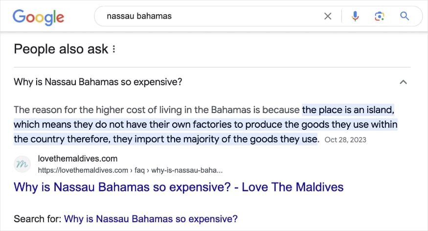The width and height of the screenshot is (428, 231).
Task: Click the lovethemaldives.com site favicon
Action: [x=22, y=164]
